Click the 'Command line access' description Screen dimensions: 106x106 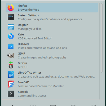point(32,96)
